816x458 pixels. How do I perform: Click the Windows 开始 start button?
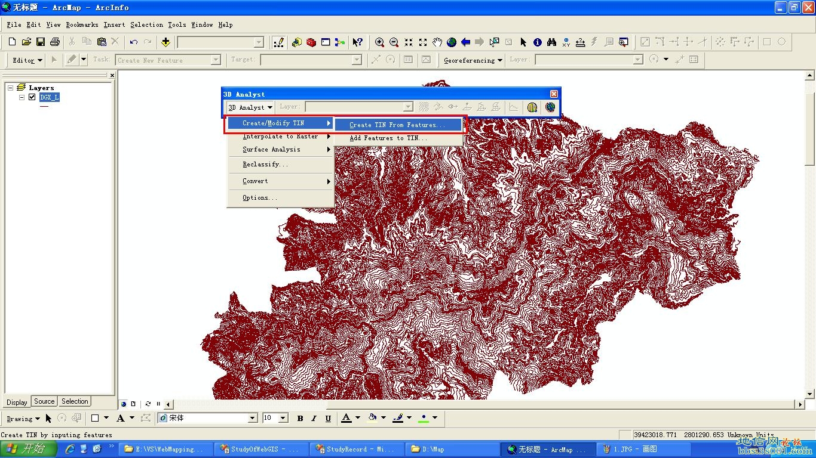(x=29, y=448)
